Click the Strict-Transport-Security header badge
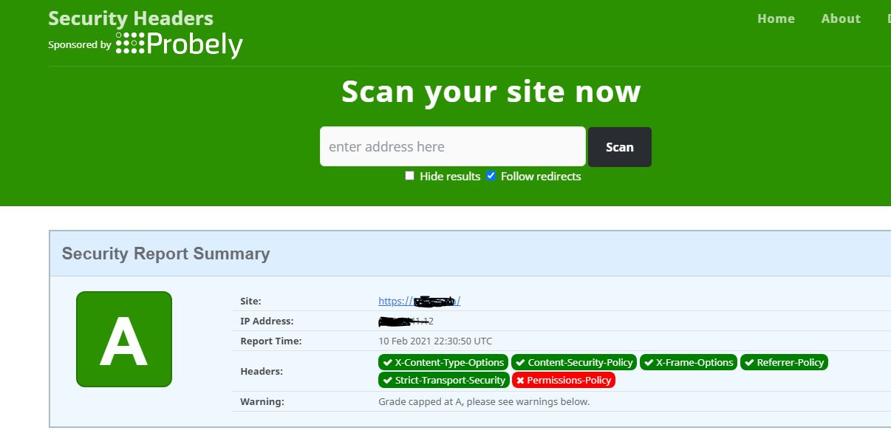This screenshot has height=439, width=891. click(x=443, y=380)
